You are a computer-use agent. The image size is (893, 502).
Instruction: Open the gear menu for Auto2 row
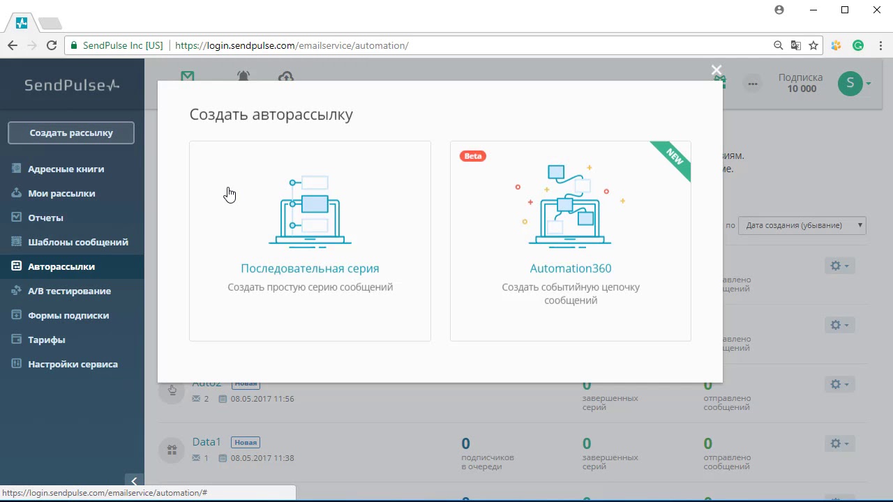coord(839,384)
